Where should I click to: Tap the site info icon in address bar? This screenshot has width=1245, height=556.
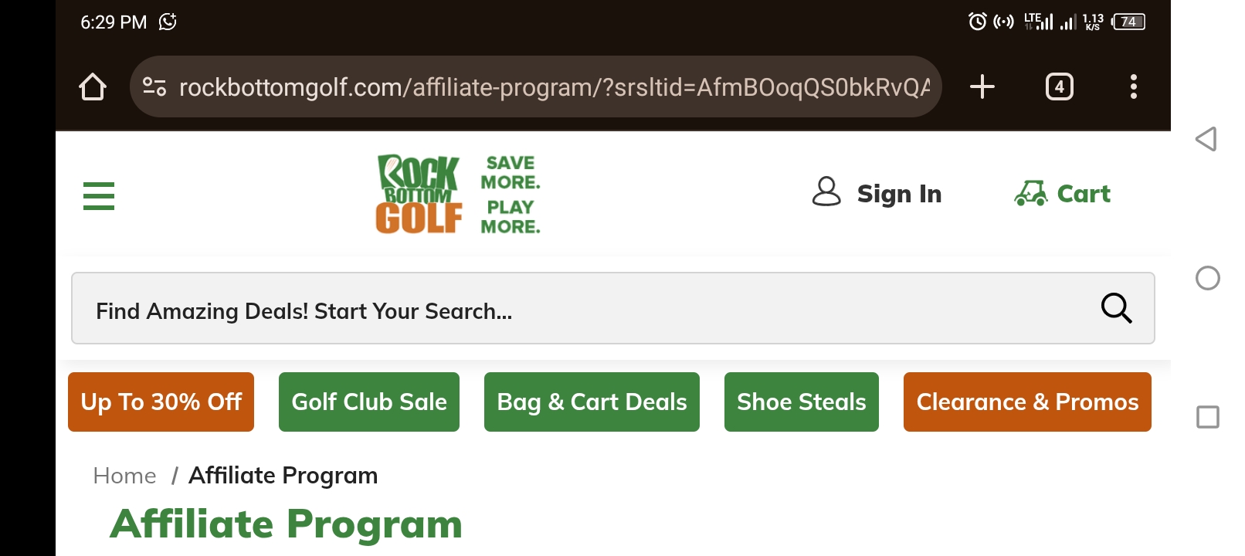tap(154, 86)
